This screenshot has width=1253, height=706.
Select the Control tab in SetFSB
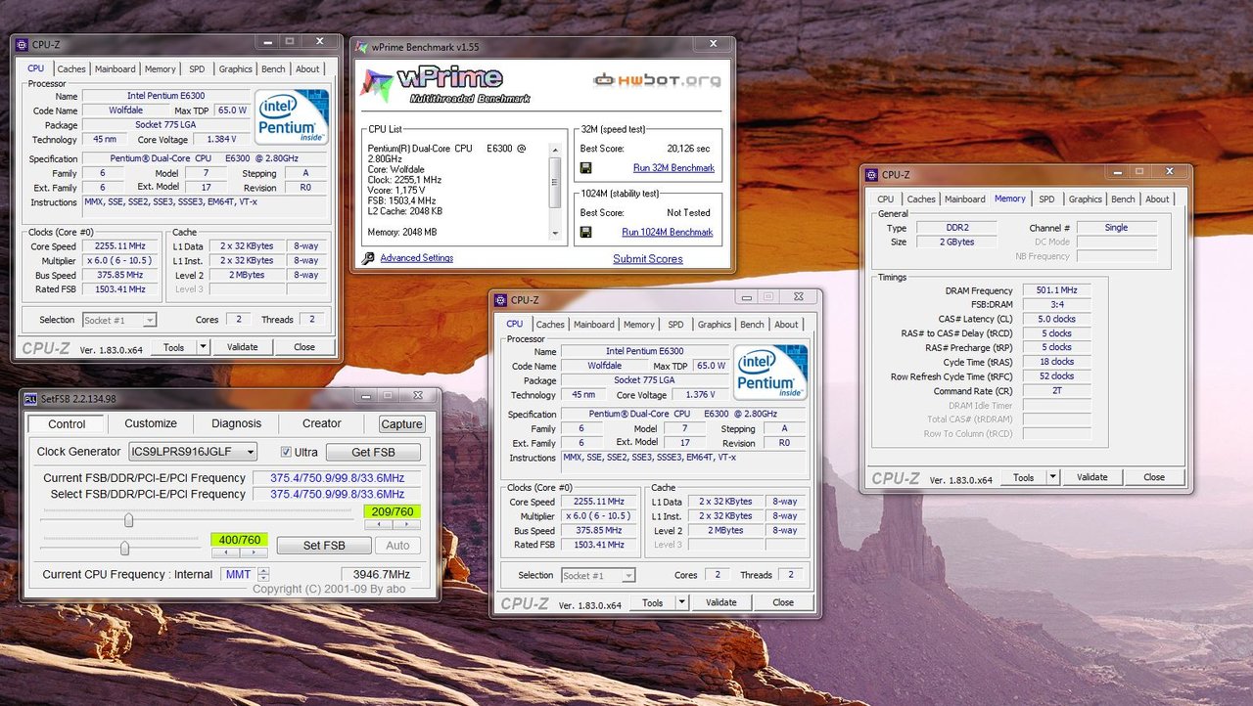click(x=67, y=423)
